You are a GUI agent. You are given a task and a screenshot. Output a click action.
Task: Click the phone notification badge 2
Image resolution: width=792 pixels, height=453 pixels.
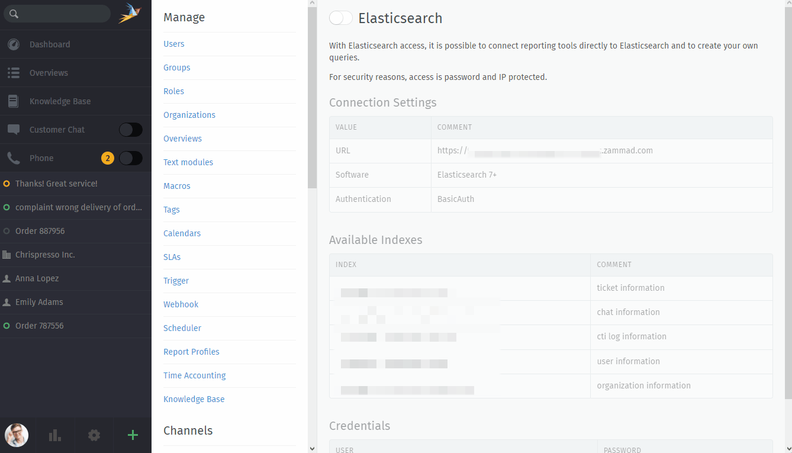(107, 158)
